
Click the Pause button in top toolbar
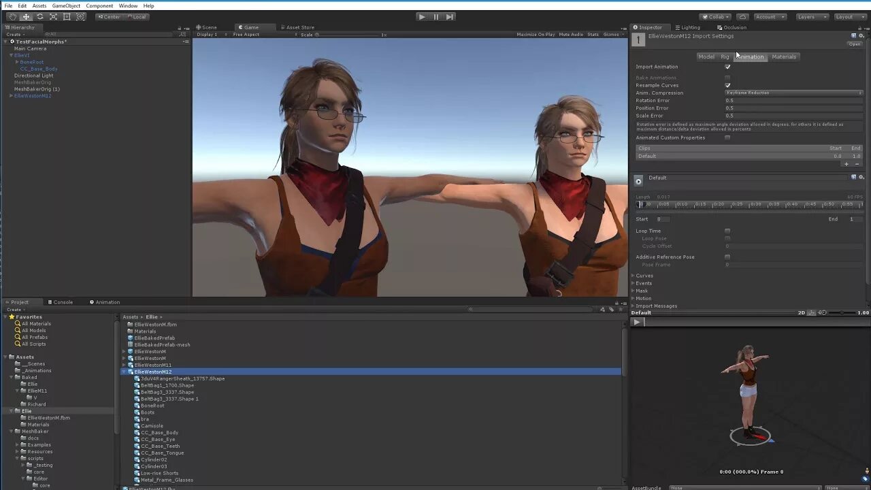coord(436,16)
